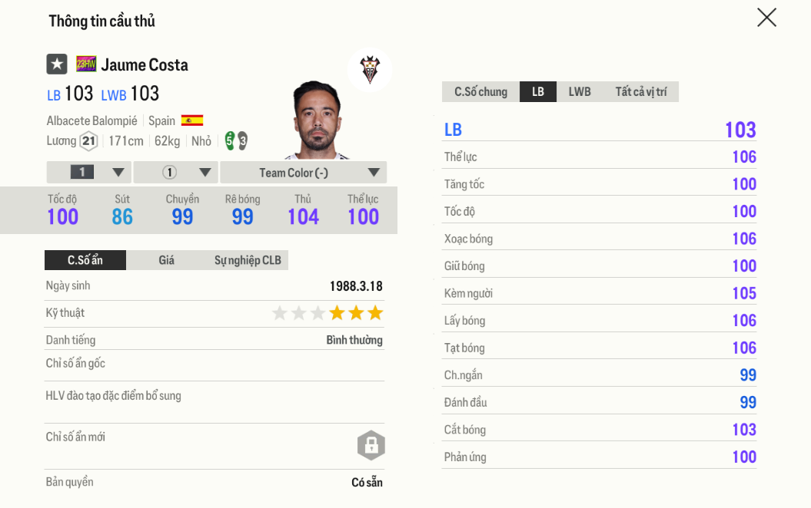Viewport: 811px width, 508px height.
Task: Click the fourth technique rating star
Action: click(337, 312)
